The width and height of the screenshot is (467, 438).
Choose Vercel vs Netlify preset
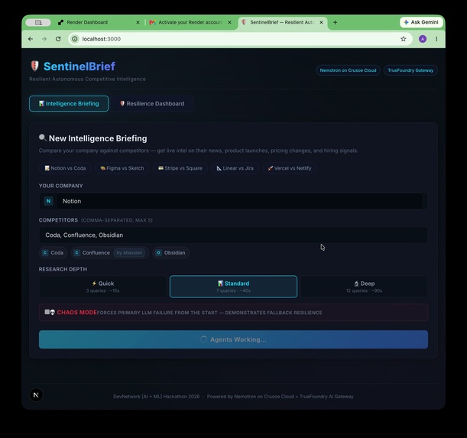tap(290, 168)
